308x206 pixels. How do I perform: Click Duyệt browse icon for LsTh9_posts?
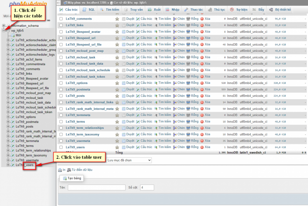point(124,96)
